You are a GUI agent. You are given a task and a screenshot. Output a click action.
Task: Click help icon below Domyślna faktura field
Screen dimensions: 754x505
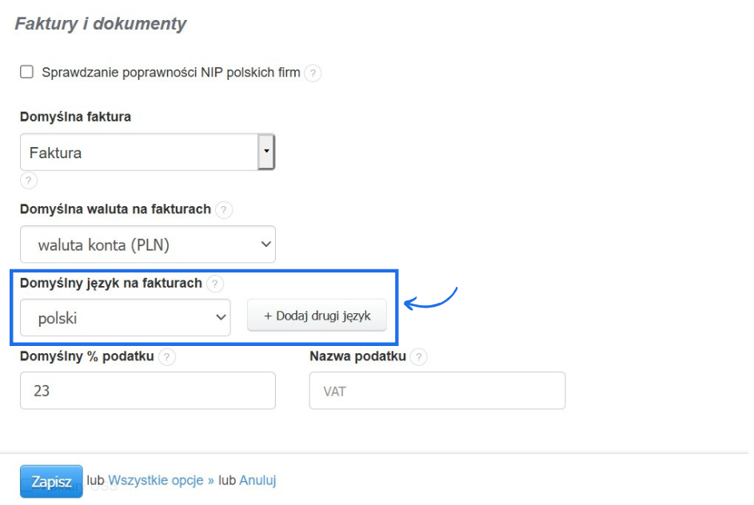pos(29,181)
